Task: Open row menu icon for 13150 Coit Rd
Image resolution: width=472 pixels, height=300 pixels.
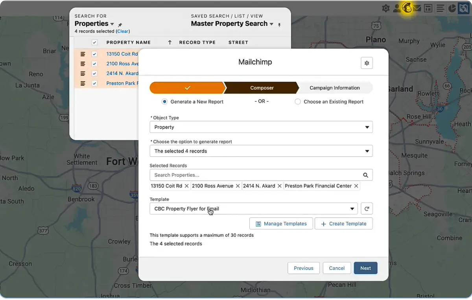Action: (83, 54)
